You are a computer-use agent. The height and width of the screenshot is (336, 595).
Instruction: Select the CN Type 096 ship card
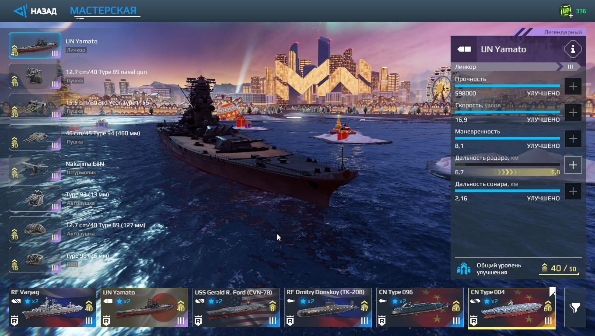(x=420, y=308)
